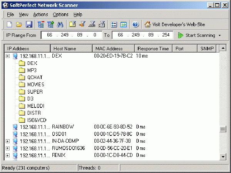Image resolution: width=231 pixels, height=173 pixels.
Task: Click the first octet of the IP Range From field
Action: (x=49, y=35)
